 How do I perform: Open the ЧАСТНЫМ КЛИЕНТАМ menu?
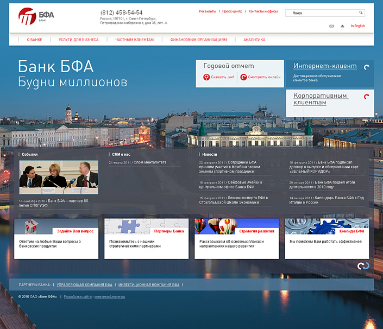[135, 40]
